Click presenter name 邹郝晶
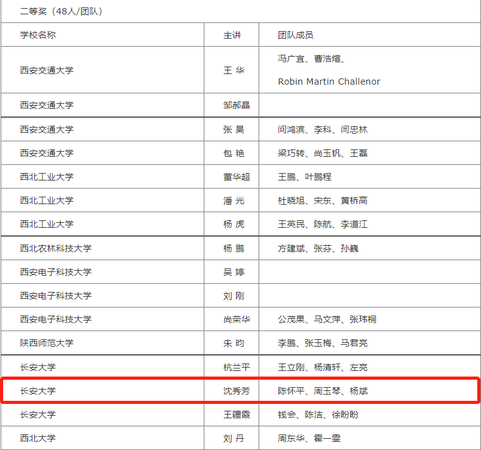The image size is (481, 450). [237, 105]
